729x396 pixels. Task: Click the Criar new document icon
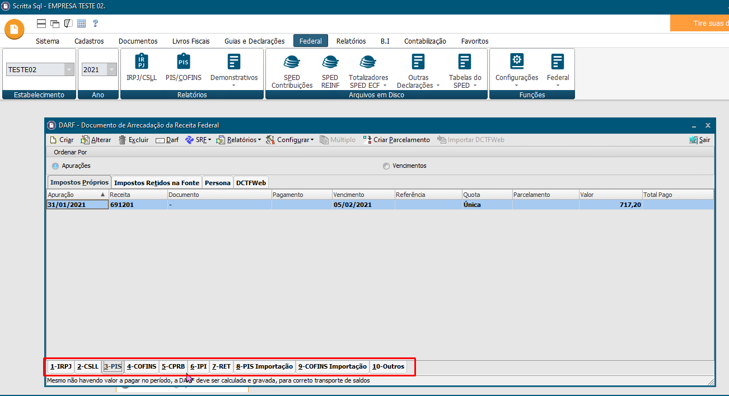[53, 140]
